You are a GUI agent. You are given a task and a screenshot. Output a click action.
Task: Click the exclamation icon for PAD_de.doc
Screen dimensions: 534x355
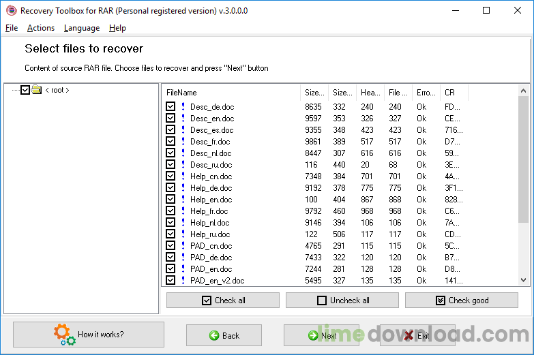(183, 257)
